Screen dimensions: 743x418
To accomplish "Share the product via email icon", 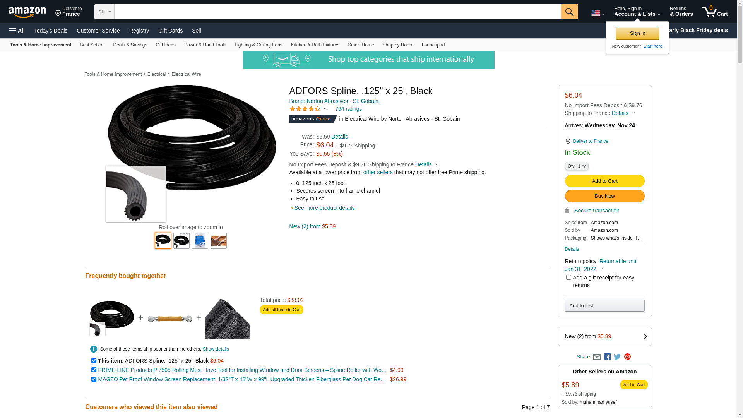I will [597, 357].
